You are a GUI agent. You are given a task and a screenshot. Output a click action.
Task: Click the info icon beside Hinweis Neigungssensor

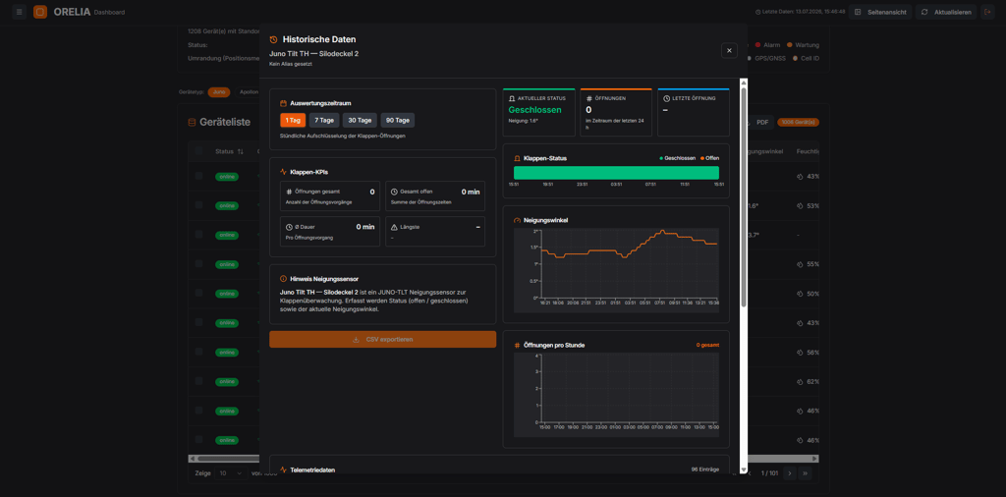(284, 279)
